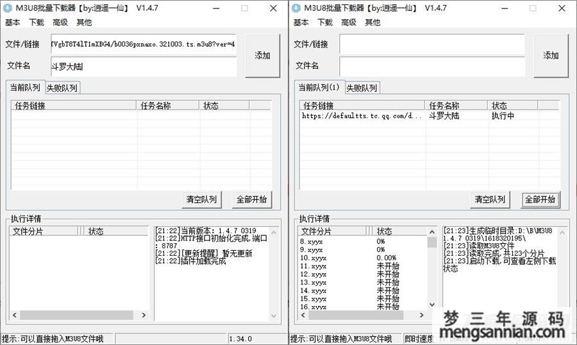Click the right arrow of left window's horizontal scrollbar
Screen dimensions: 577x345
144,315
